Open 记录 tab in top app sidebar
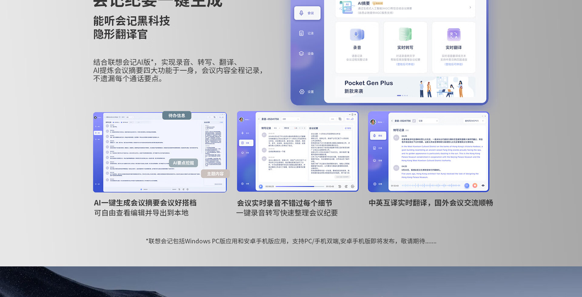This screenshot has width=582, height=297. pos(307,33)
